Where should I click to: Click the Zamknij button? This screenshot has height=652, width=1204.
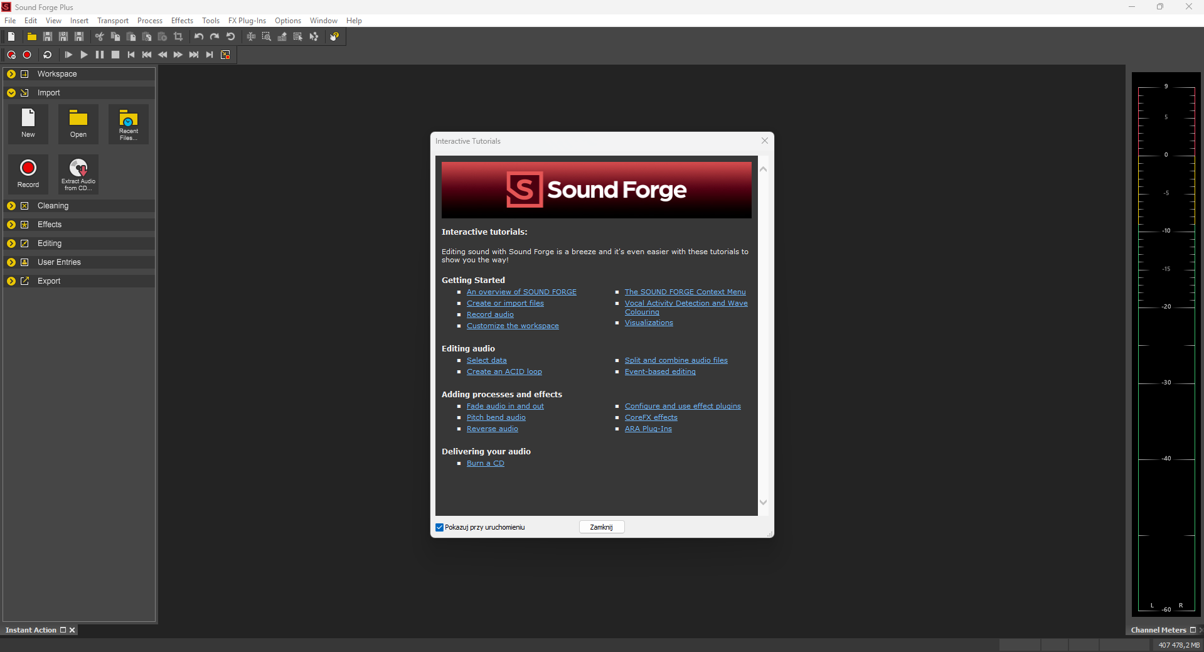[x=602, y=527]
